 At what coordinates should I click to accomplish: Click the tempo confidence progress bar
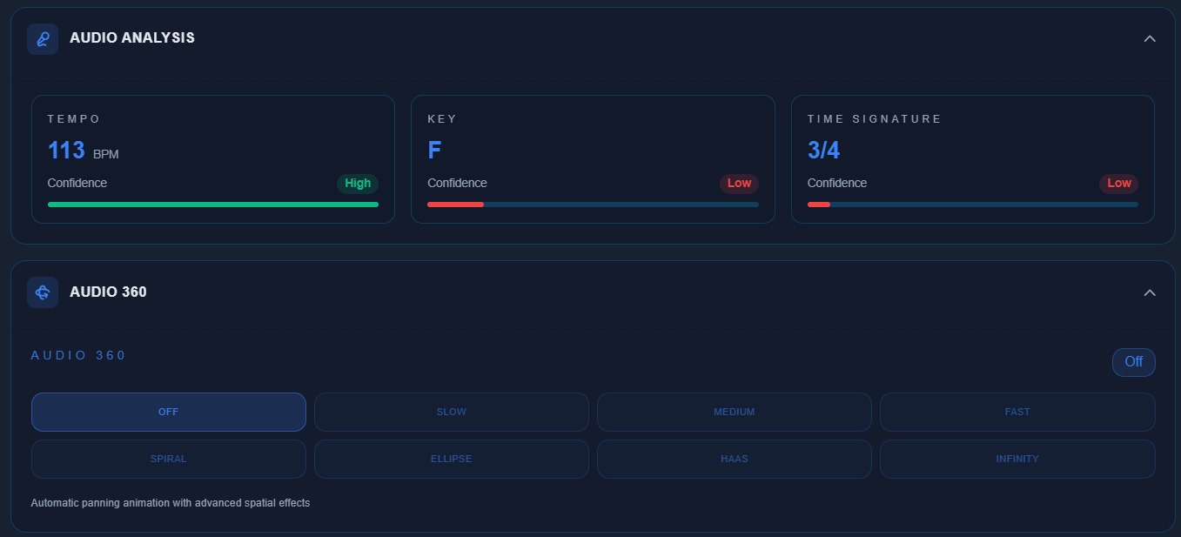click(213, 205)
